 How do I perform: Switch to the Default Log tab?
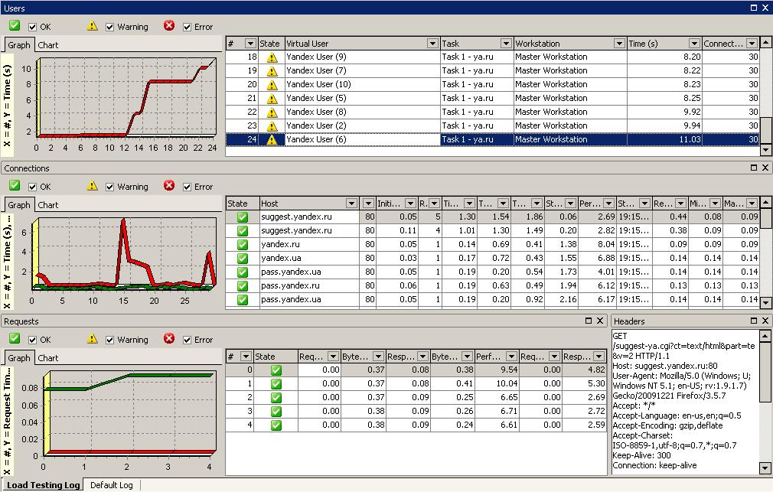click(111, 485)
